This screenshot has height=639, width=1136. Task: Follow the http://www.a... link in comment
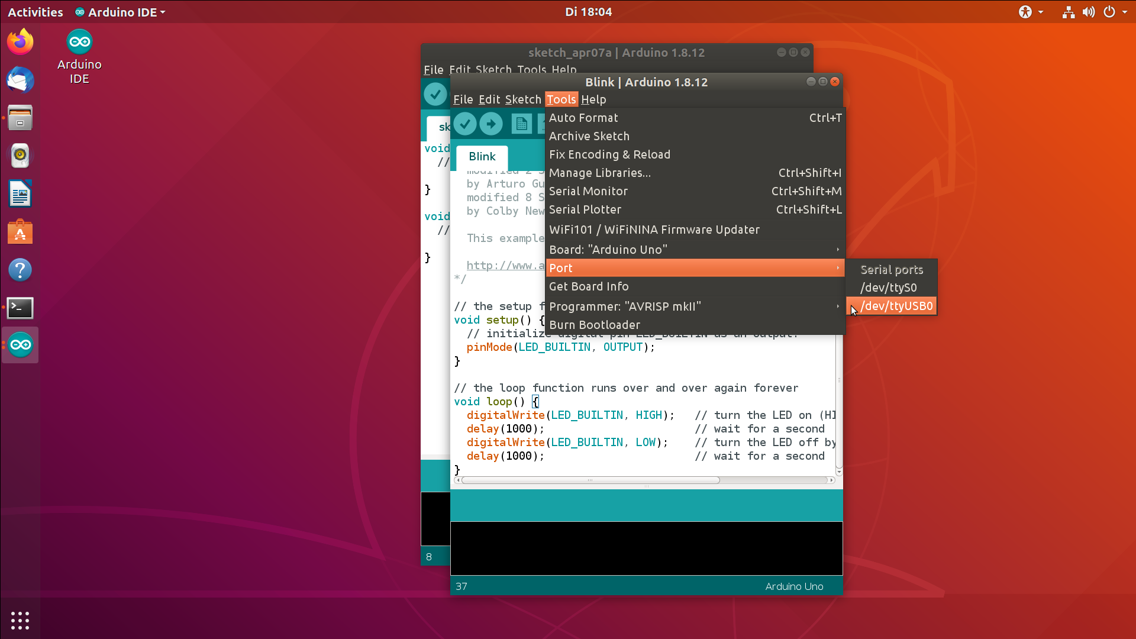pos(505,266)
